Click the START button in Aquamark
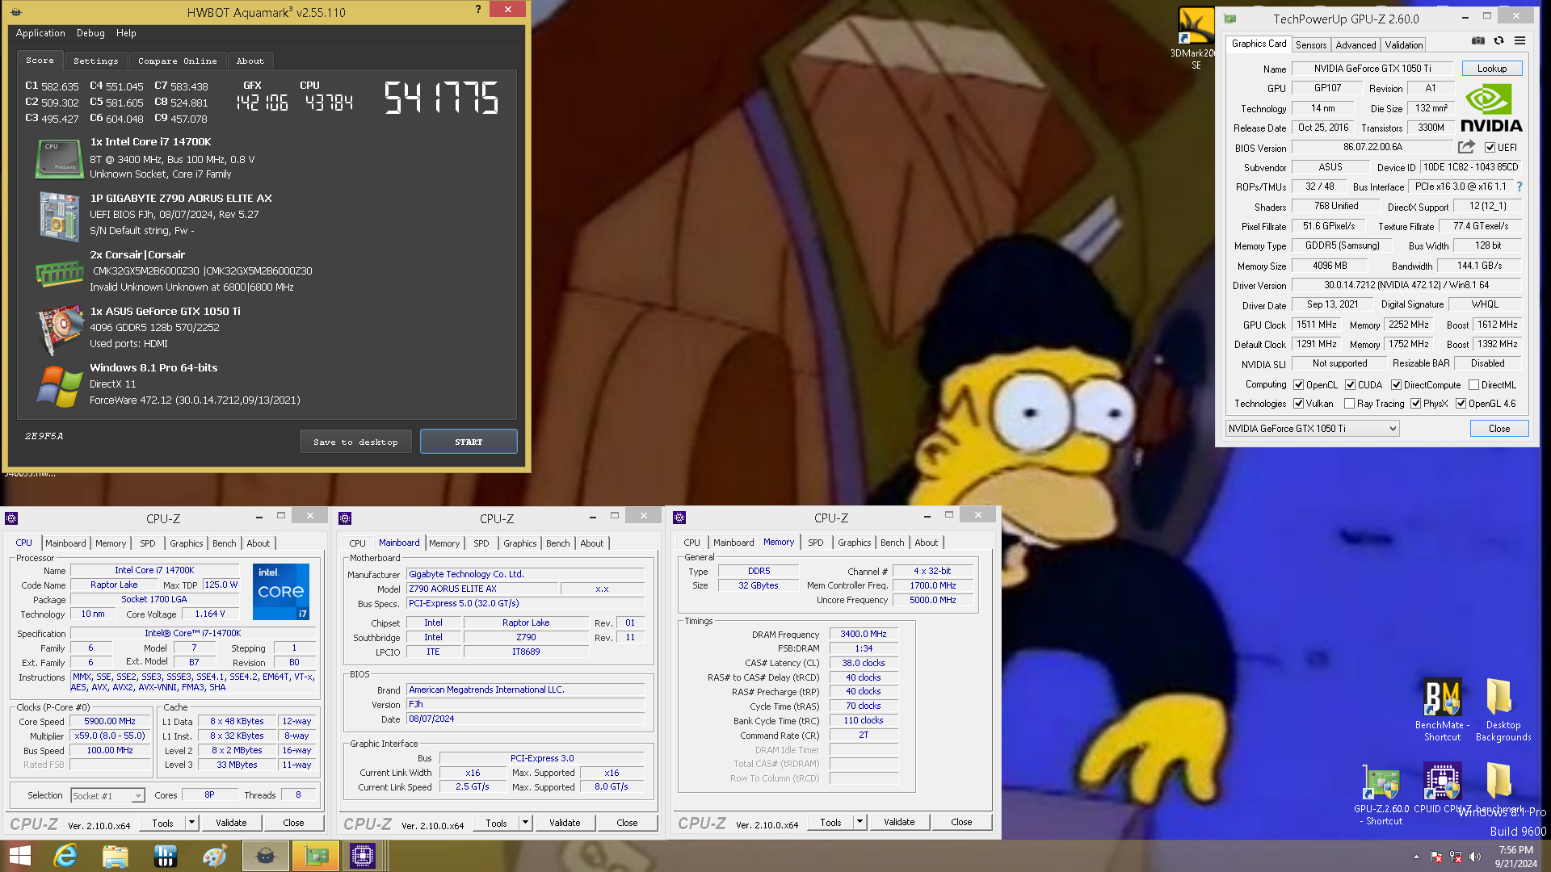 point(469,442)
